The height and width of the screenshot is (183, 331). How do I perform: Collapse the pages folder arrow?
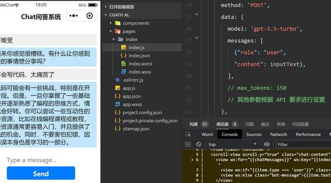[111, 31]
